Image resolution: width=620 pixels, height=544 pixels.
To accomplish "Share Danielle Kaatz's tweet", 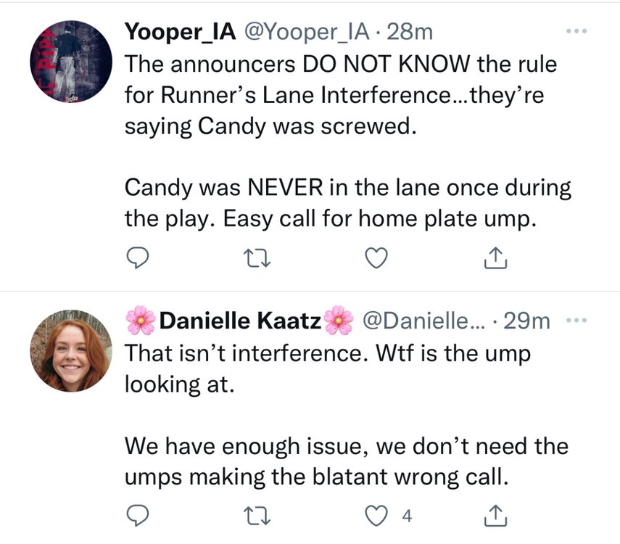I will point(494,516).
